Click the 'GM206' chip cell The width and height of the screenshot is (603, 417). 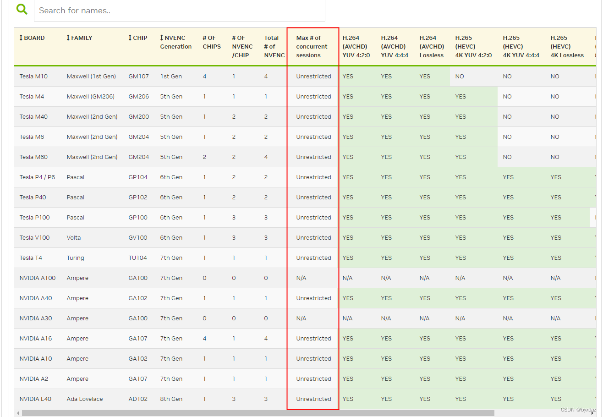pos(138,97)
